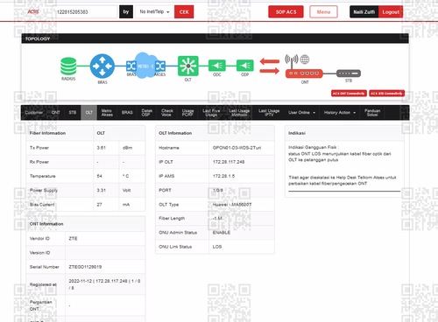This screenshot has height=322, width=438.
Task: Click the IP AMS value 172.28.1.5
Action: [x=223, y=176]
